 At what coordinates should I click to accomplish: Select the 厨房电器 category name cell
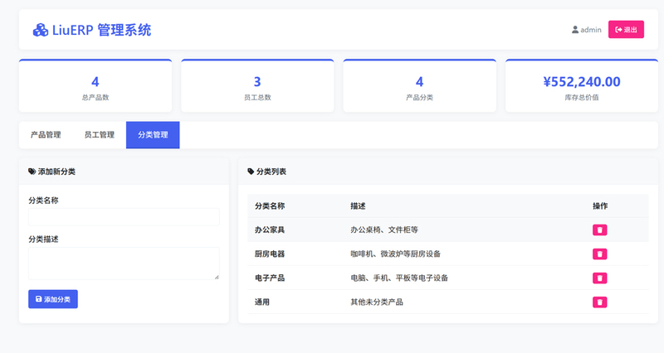(270, 254)
